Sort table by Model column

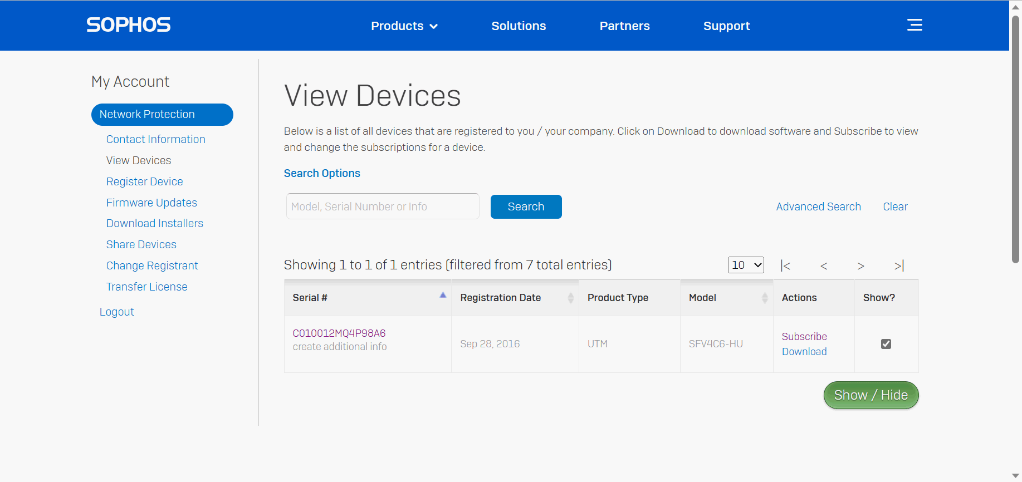[x=727, y=298]
